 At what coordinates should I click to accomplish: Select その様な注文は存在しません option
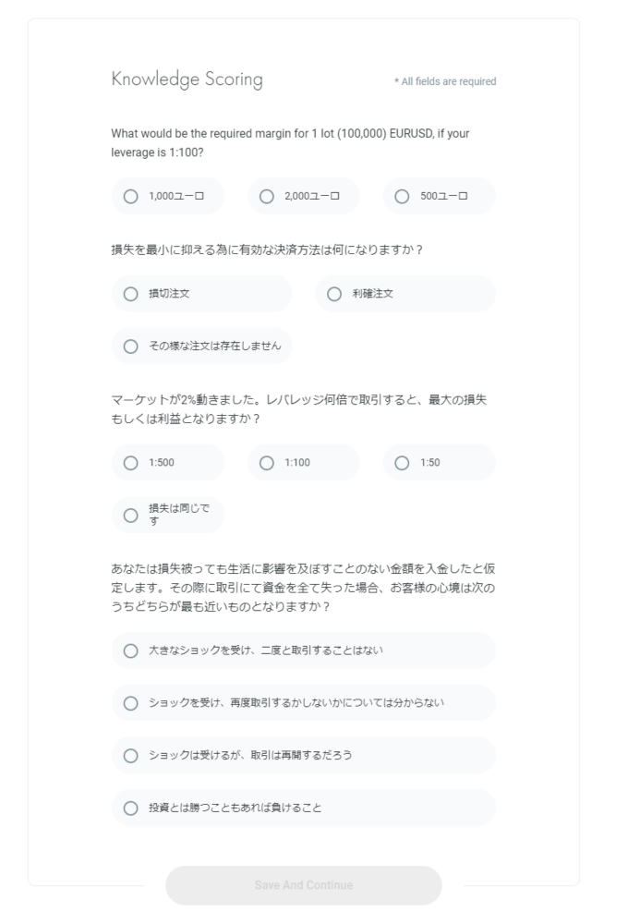[201, 346]
